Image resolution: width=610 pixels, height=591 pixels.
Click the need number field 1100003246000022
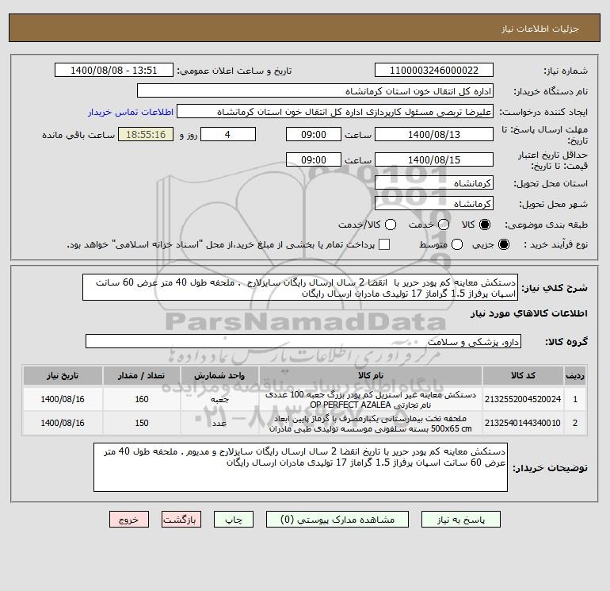click(x=434, y=70)
